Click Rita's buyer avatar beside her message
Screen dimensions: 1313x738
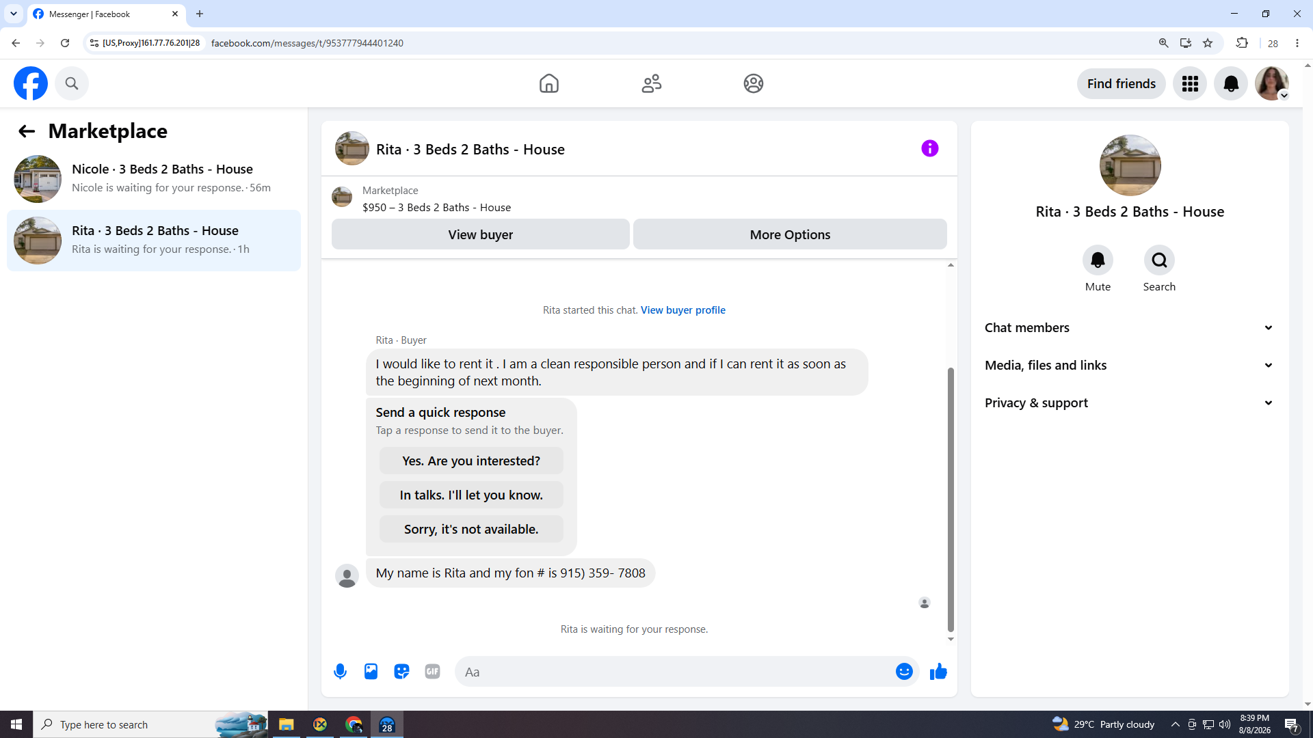click(x=347, y=575)
